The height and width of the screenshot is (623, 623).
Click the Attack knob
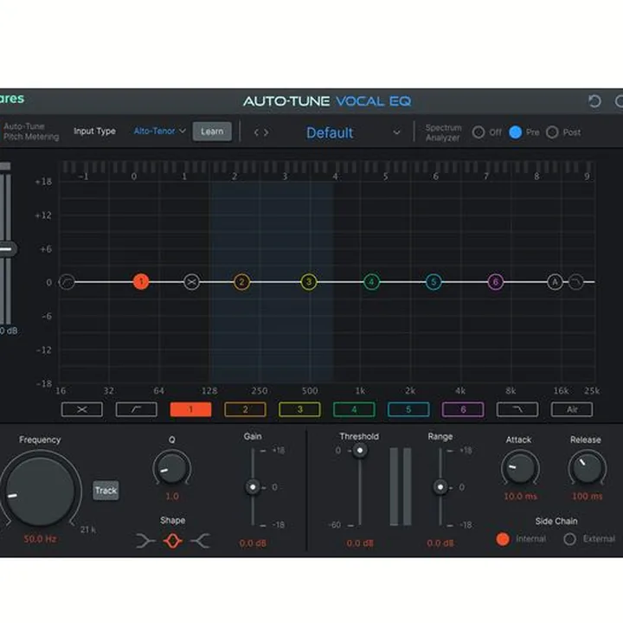520,468
